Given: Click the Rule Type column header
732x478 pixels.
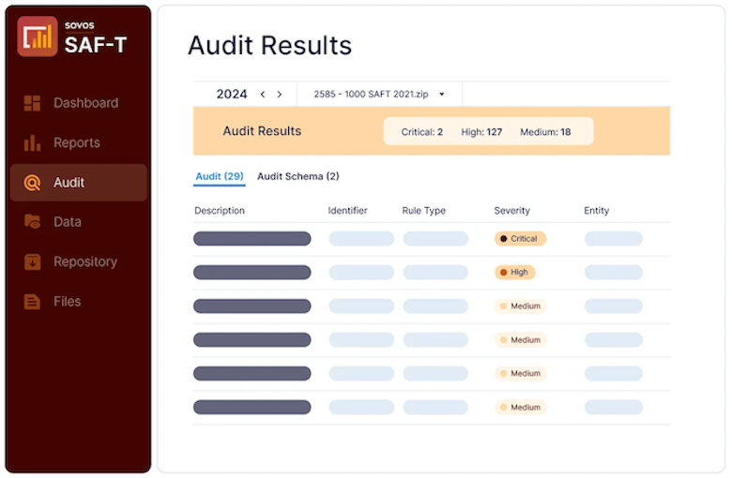Looking at the screenshot, I should (x=423, y=211).
